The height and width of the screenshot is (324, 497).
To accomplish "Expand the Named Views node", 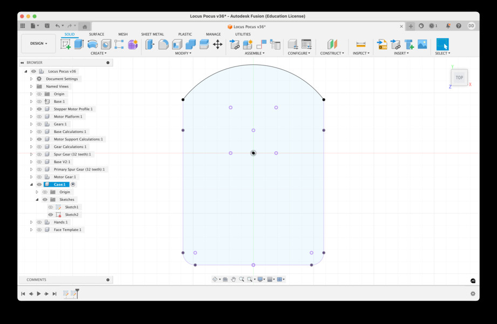I will [x=31, y=86].
